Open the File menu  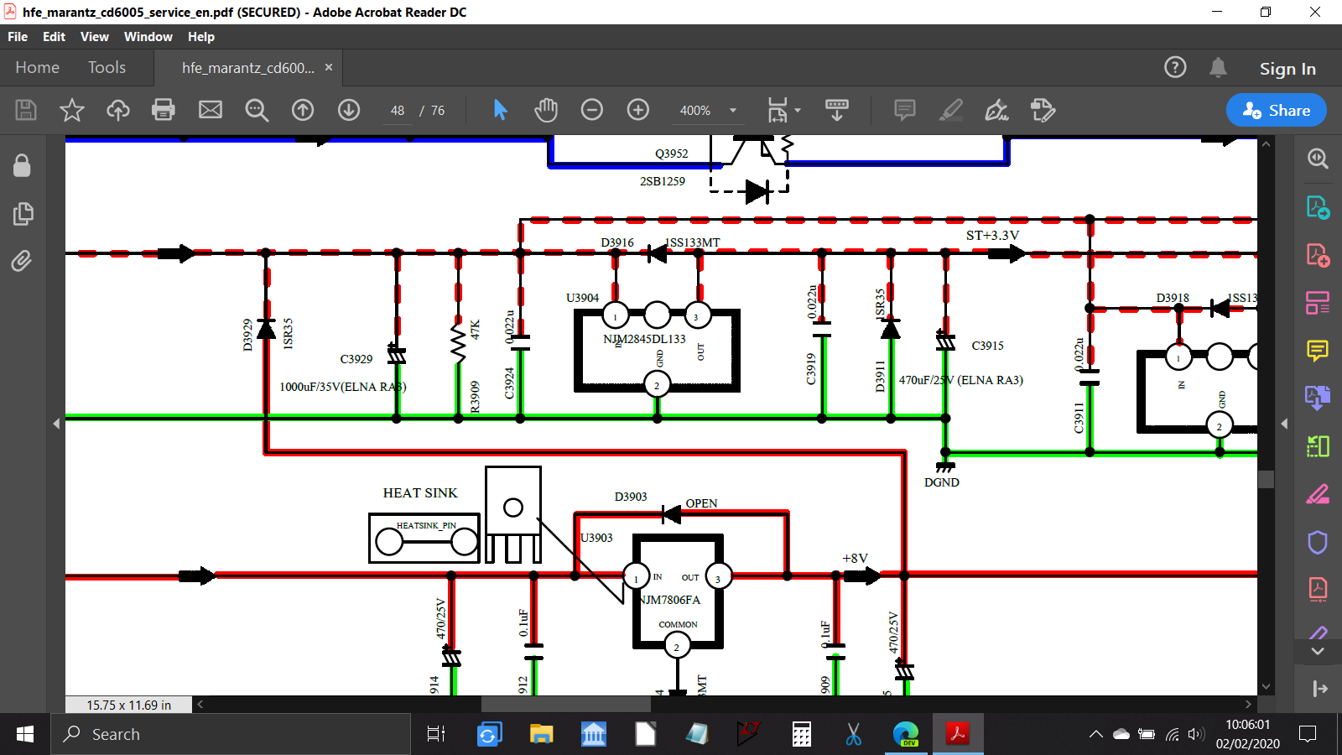coord(18,37)
